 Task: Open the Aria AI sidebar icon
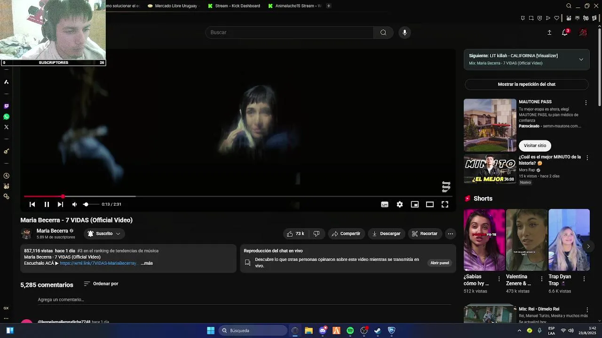pos(6,82)
